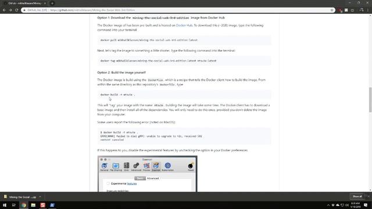This screenshot has height=209, width=372.
Task: Click the 'features' link next to Experimental
Action: (132, 183)
